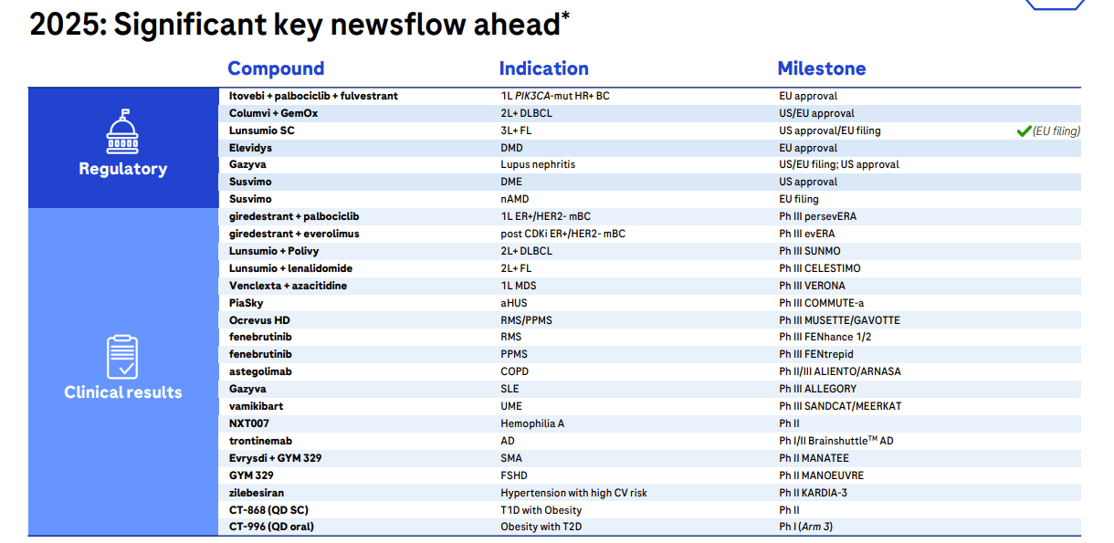Open the Compound column header
1114x543 pixels.
pos(276,68)
